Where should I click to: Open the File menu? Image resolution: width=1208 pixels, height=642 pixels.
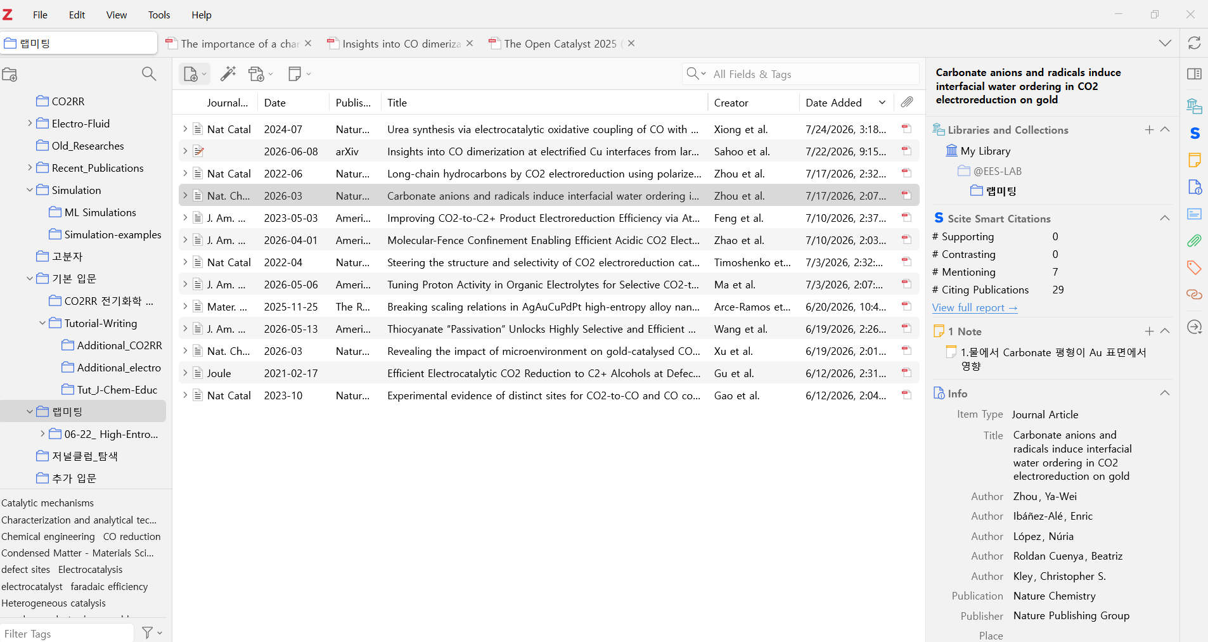tap(40, 15)
